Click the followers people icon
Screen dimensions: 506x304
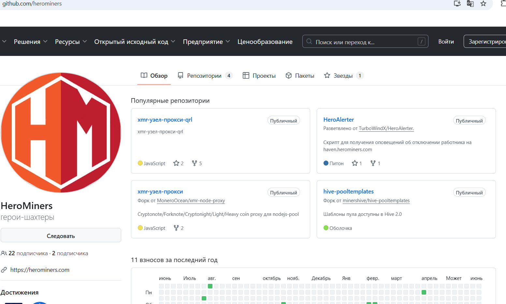pos(4,253)
